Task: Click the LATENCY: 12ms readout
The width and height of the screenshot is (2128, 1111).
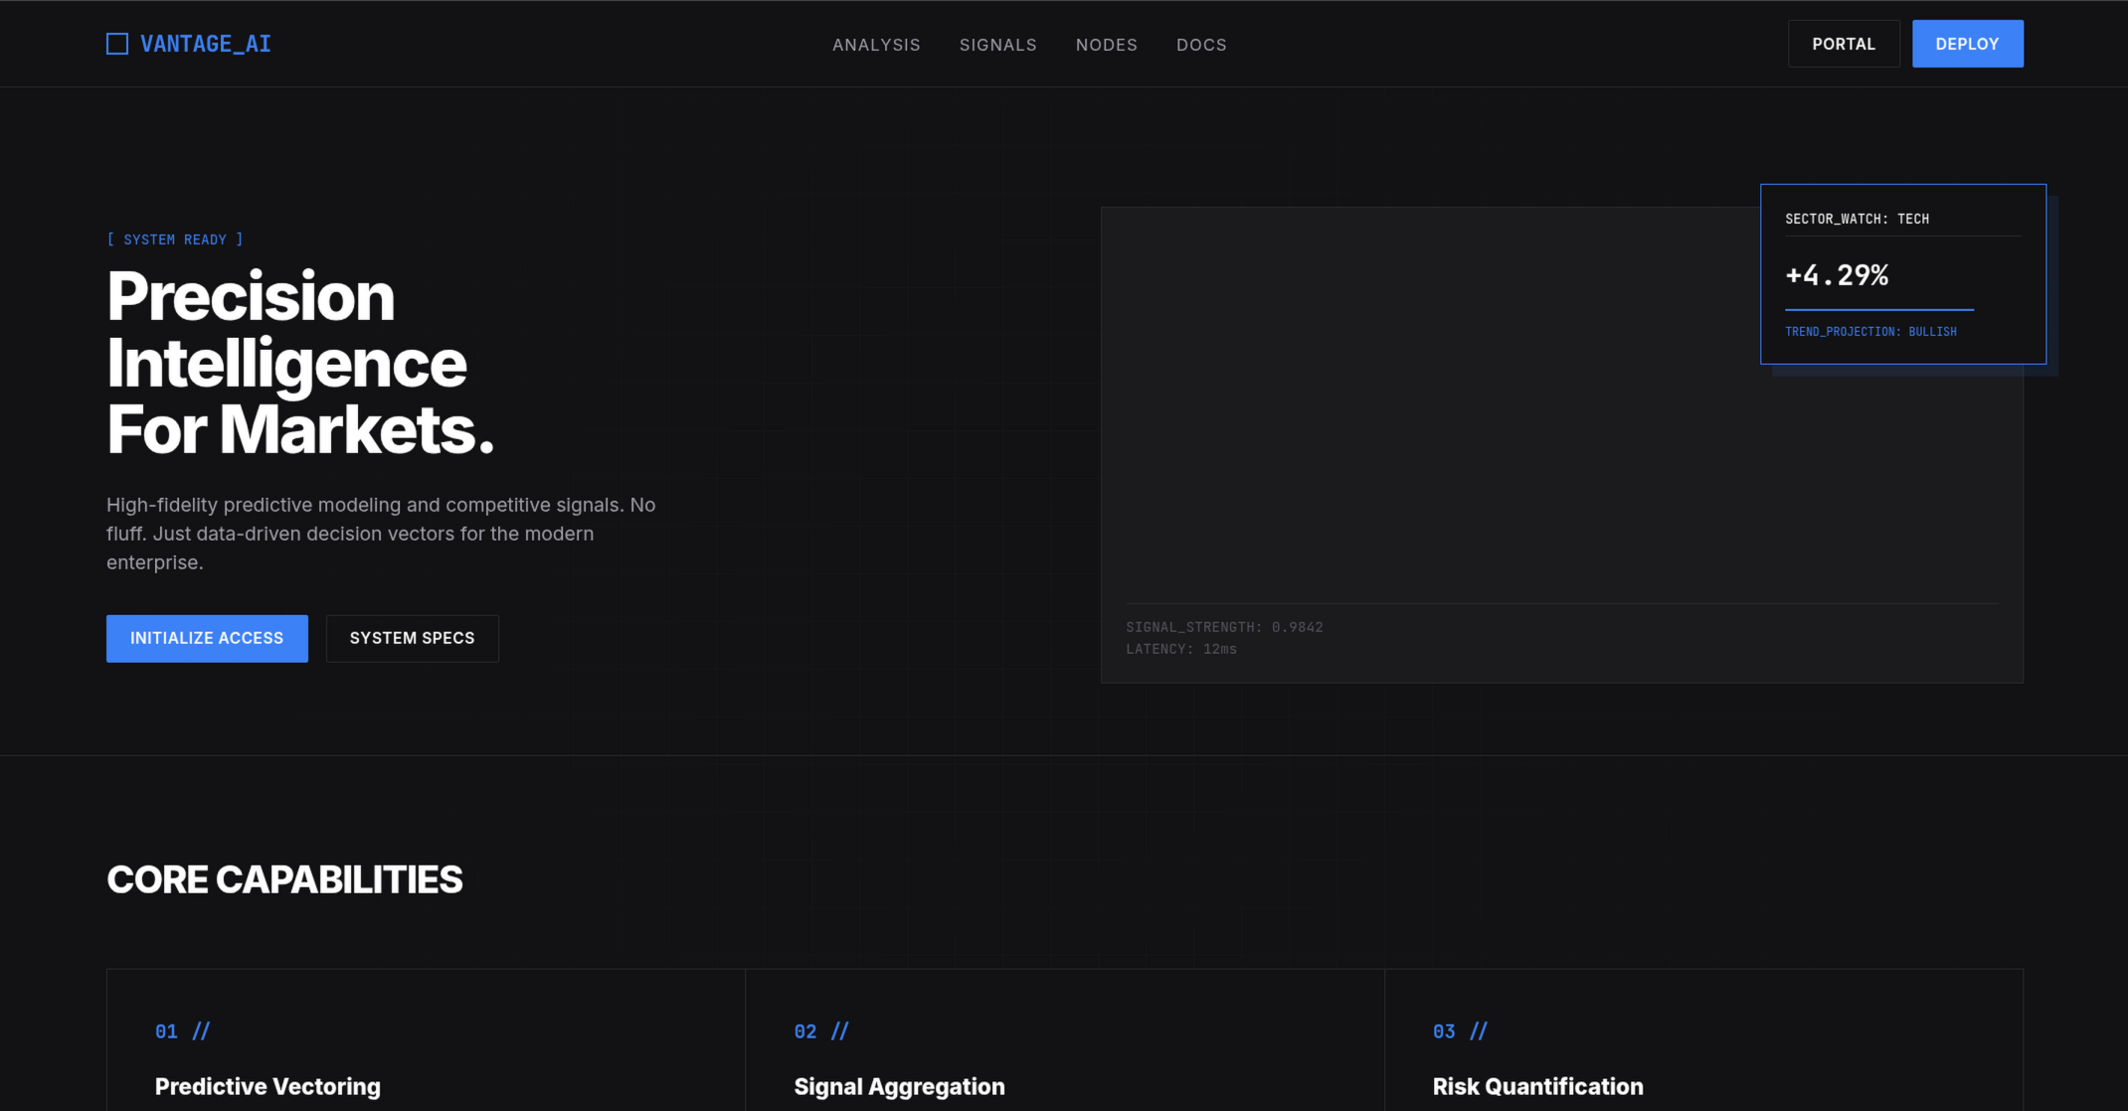Action: (x=1180, y=649)
